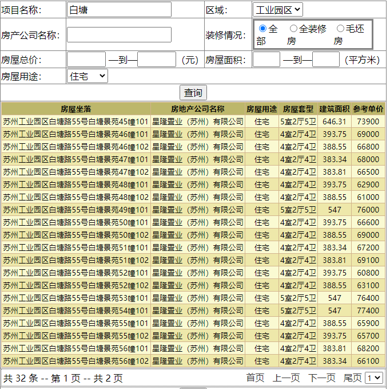Click the 建筑面积 column header
Image resolution: width=390 pixels, height=389 pixels.
(x=335, y=109)
